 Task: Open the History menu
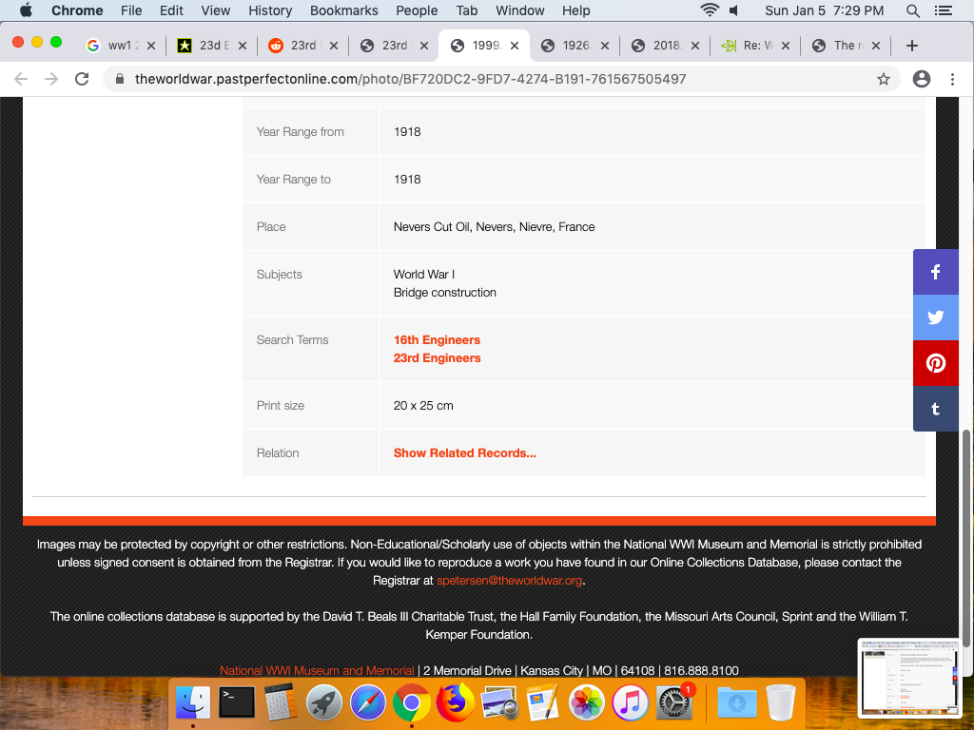pyautogui.click(x=270, y=10)
